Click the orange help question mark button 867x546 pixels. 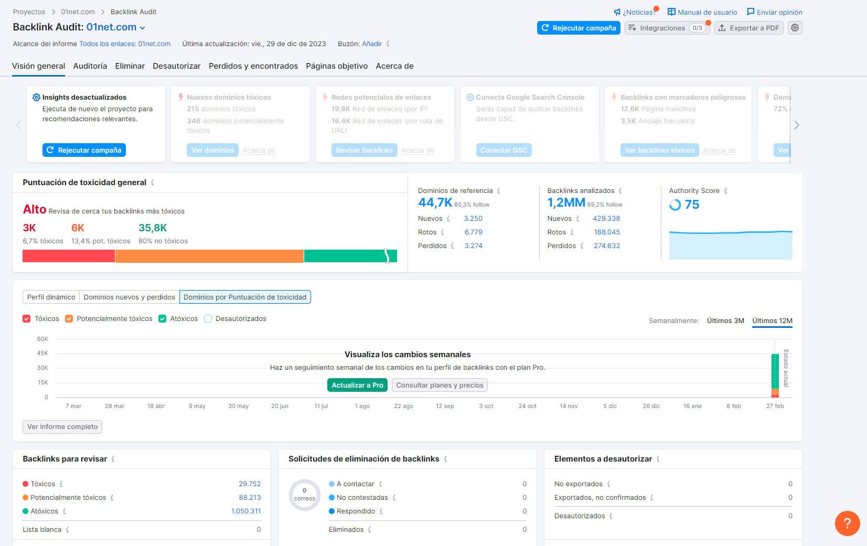[x=847, y=523]
